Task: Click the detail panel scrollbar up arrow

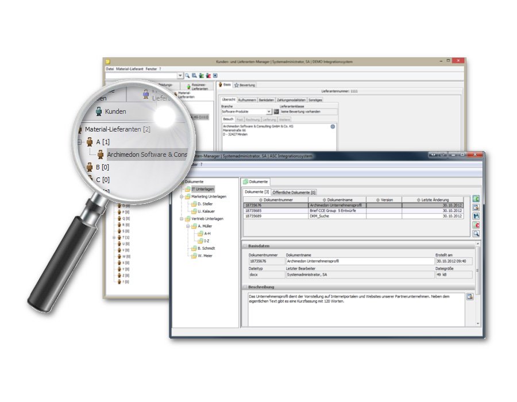Action: (x=478, y=244)
